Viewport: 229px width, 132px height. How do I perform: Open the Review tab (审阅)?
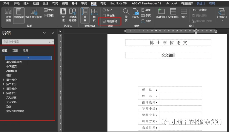[84, 3]
